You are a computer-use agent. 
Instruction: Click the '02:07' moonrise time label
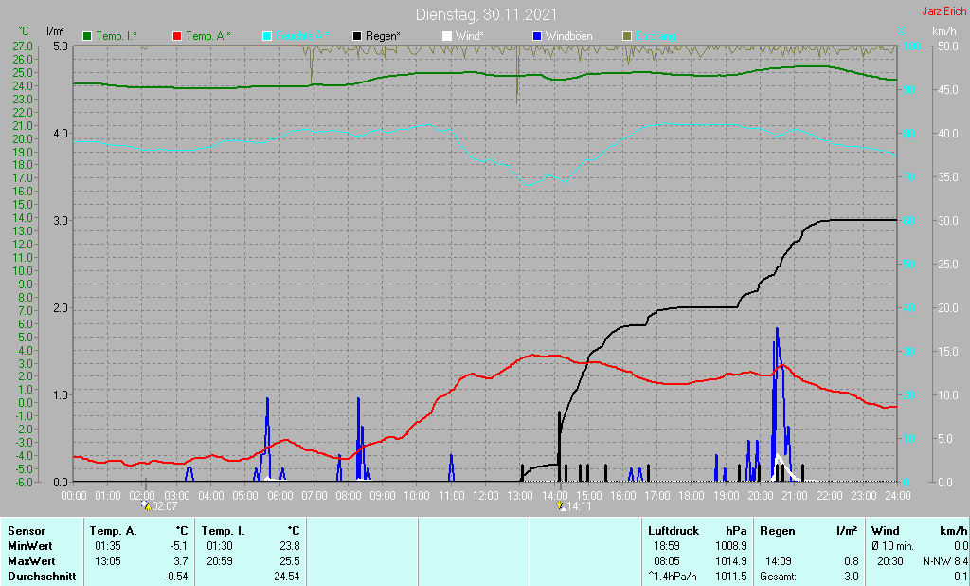[165, 506]
